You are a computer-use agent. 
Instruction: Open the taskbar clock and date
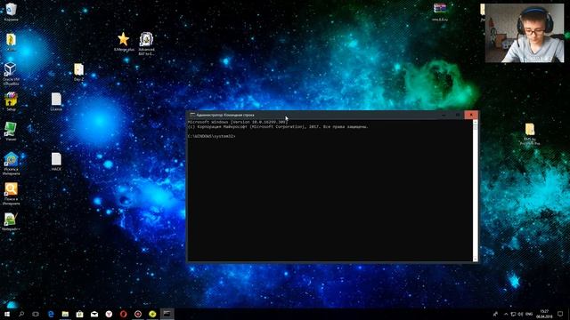544,314
